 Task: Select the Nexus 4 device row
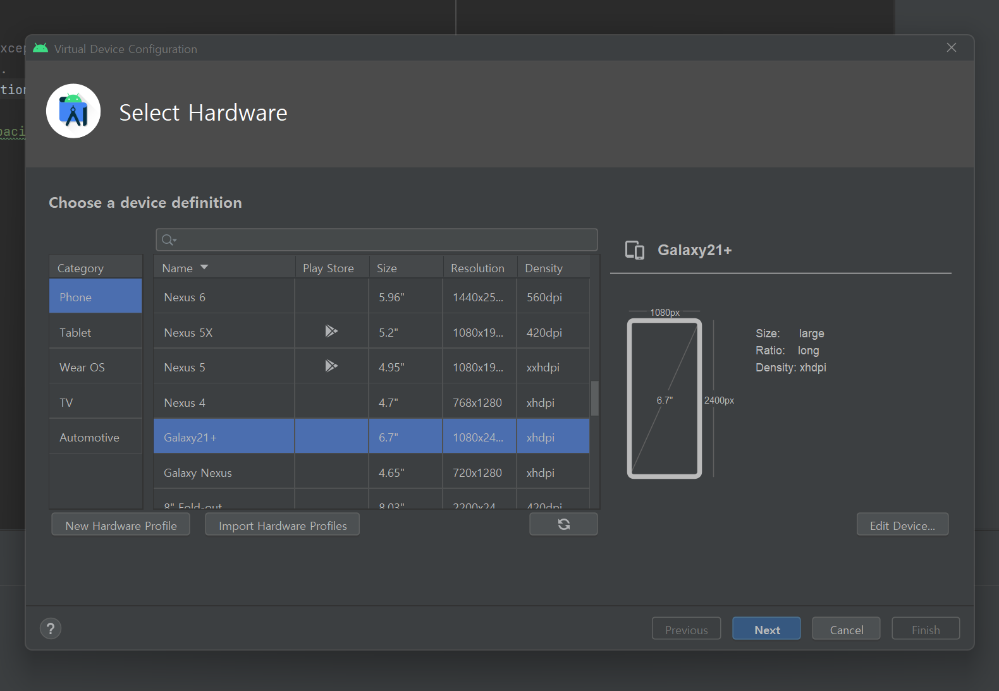[371, 402]
